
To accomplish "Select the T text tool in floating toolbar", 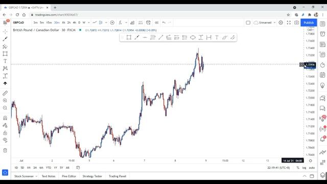I will tap(217, 37).
